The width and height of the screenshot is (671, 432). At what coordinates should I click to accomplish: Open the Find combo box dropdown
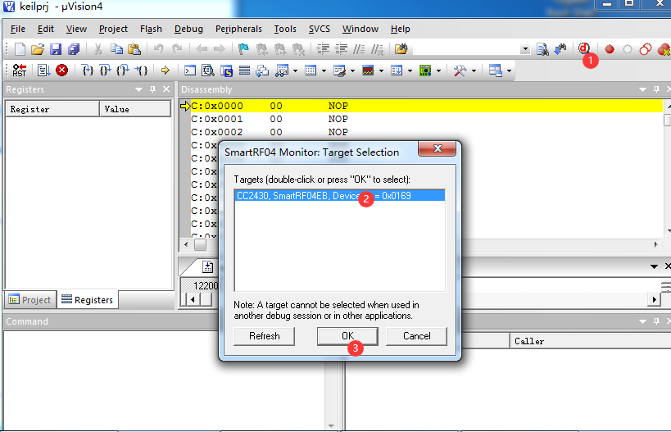(525, 49)
